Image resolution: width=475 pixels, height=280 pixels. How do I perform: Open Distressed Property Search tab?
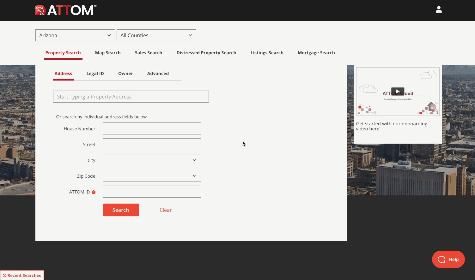[206, 53]
